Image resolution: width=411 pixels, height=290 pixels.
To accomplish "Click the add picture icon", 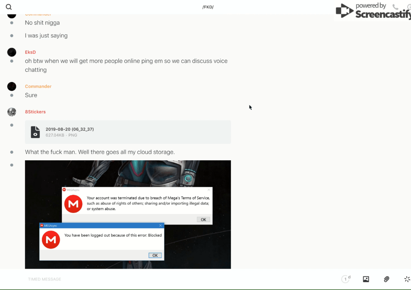I will [366, 279].
